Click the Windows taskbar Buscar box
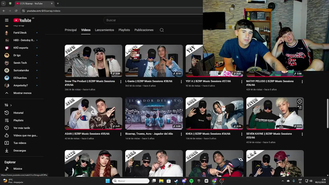 point(131,181)
